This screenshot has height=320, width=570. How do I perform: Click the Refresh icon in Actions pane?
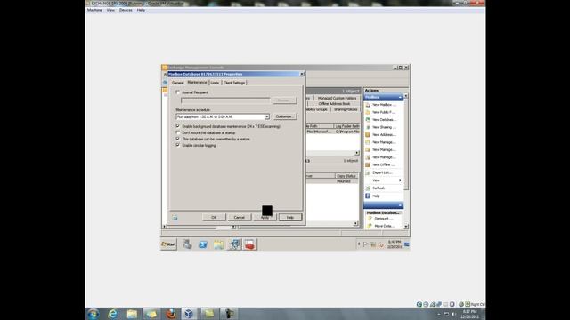(368, 188)
